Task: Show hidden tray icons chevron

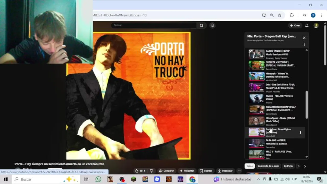Action: (259, 179)
